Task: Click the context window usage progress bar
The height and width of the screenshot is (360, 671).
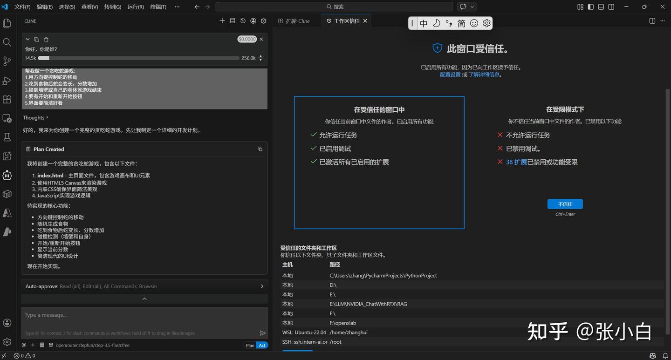Action: point(138,58)
